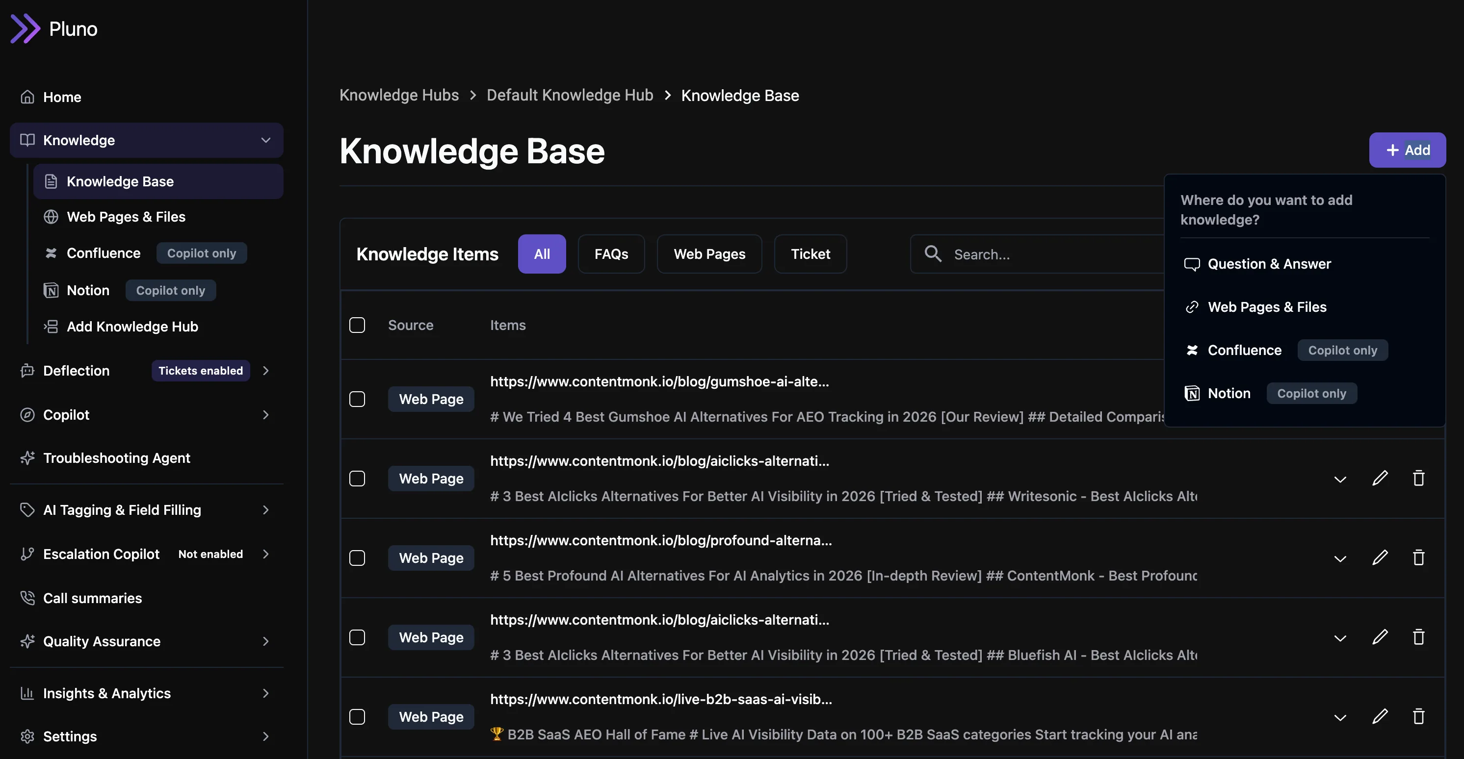Image resolution: width=1464 pixels, height=759 pixels.
Task: Click the Settings gear icon
Action: 27,736
